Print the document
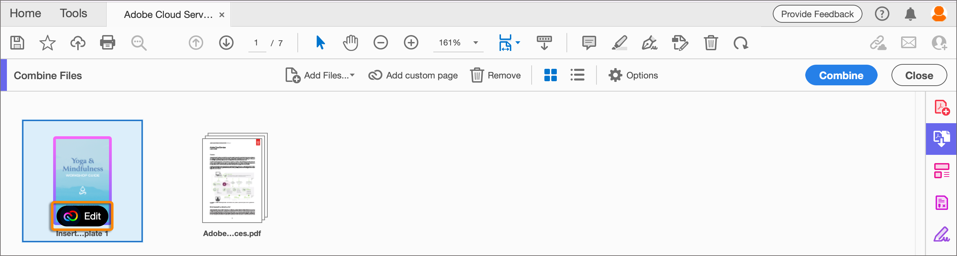 point(108,43)
